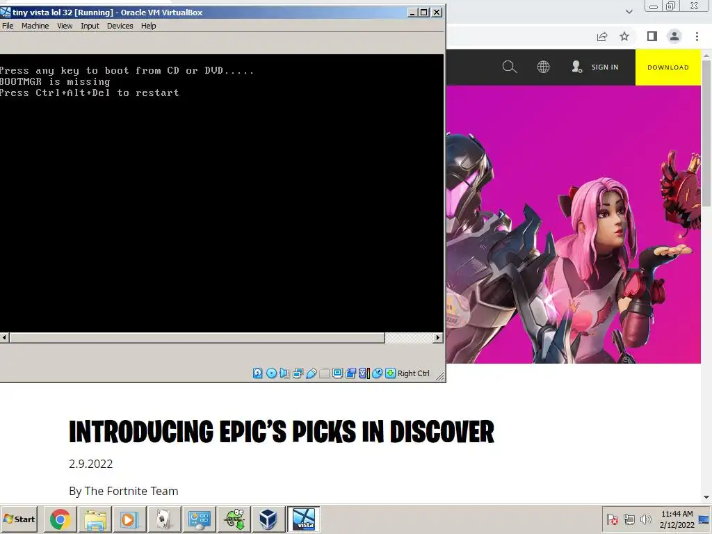The image size is (712, 534).
Task: Bookmark the page with the star icon
Action: click(624, 36)
